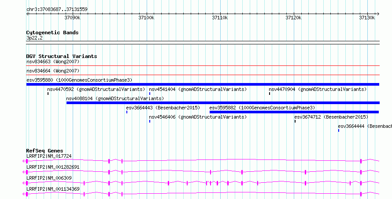The image size is (392, 199).
Task: Click the nsv4470904 small black marker
Action: point(270,94)
